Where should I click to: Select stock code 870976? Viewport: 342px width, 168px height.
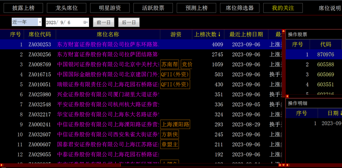325,55
